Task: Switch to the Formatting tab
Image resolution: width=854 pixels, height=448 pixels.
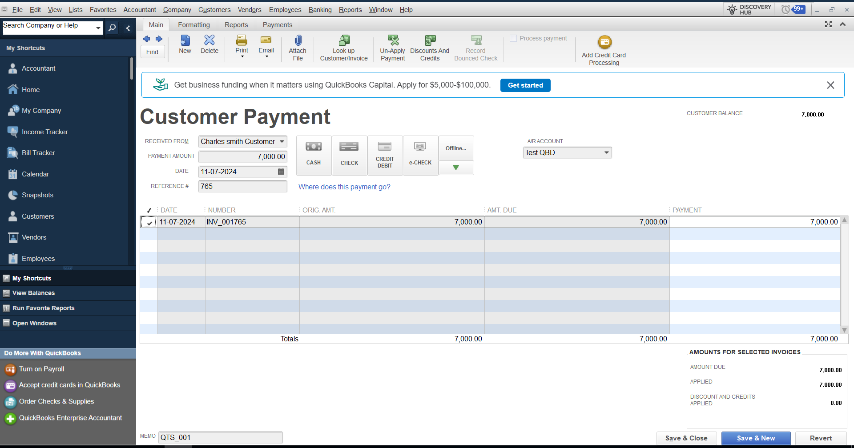Action: point(194,25)
